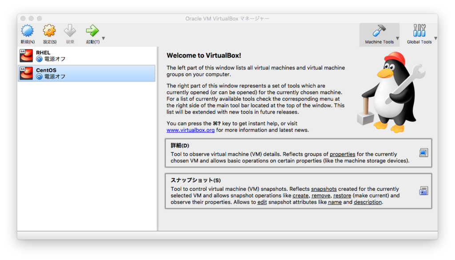Open the Global Tools dropdown arrow
Image resolution: width=455 pixels, height=260 pixels.
(435, 38)
